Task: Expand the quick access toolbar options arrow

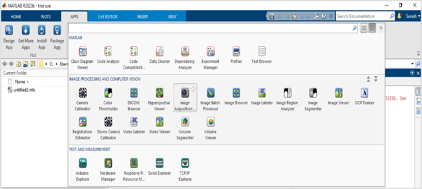Action: pyautogui.click(x=331, y=16)
